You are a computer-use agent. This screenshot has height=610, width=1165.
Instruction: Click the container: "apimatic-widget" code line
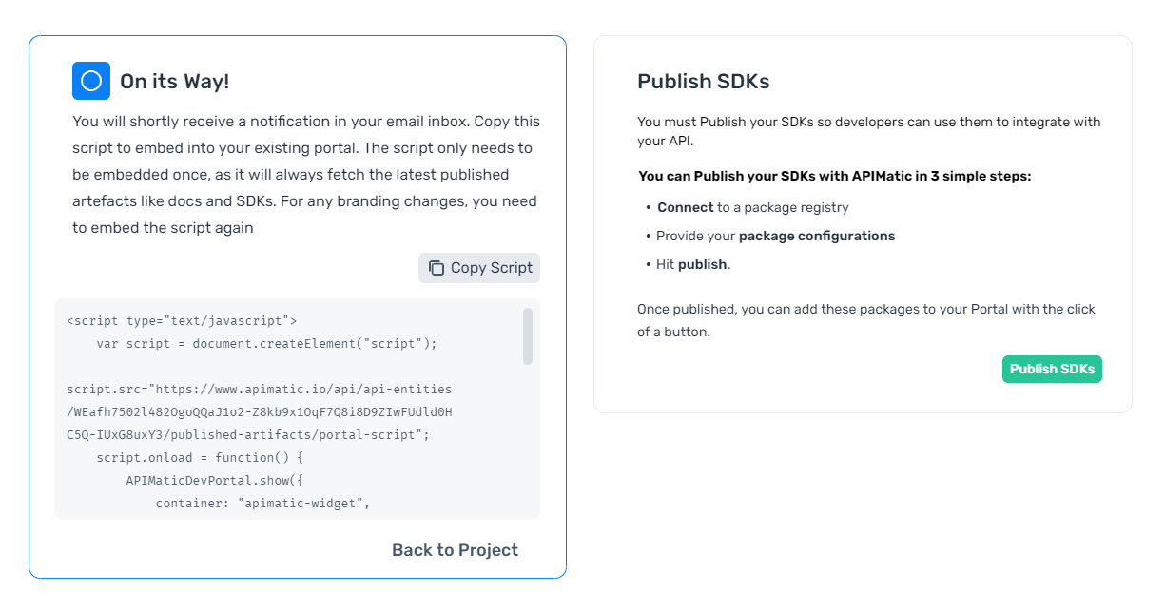coord(262,504)
